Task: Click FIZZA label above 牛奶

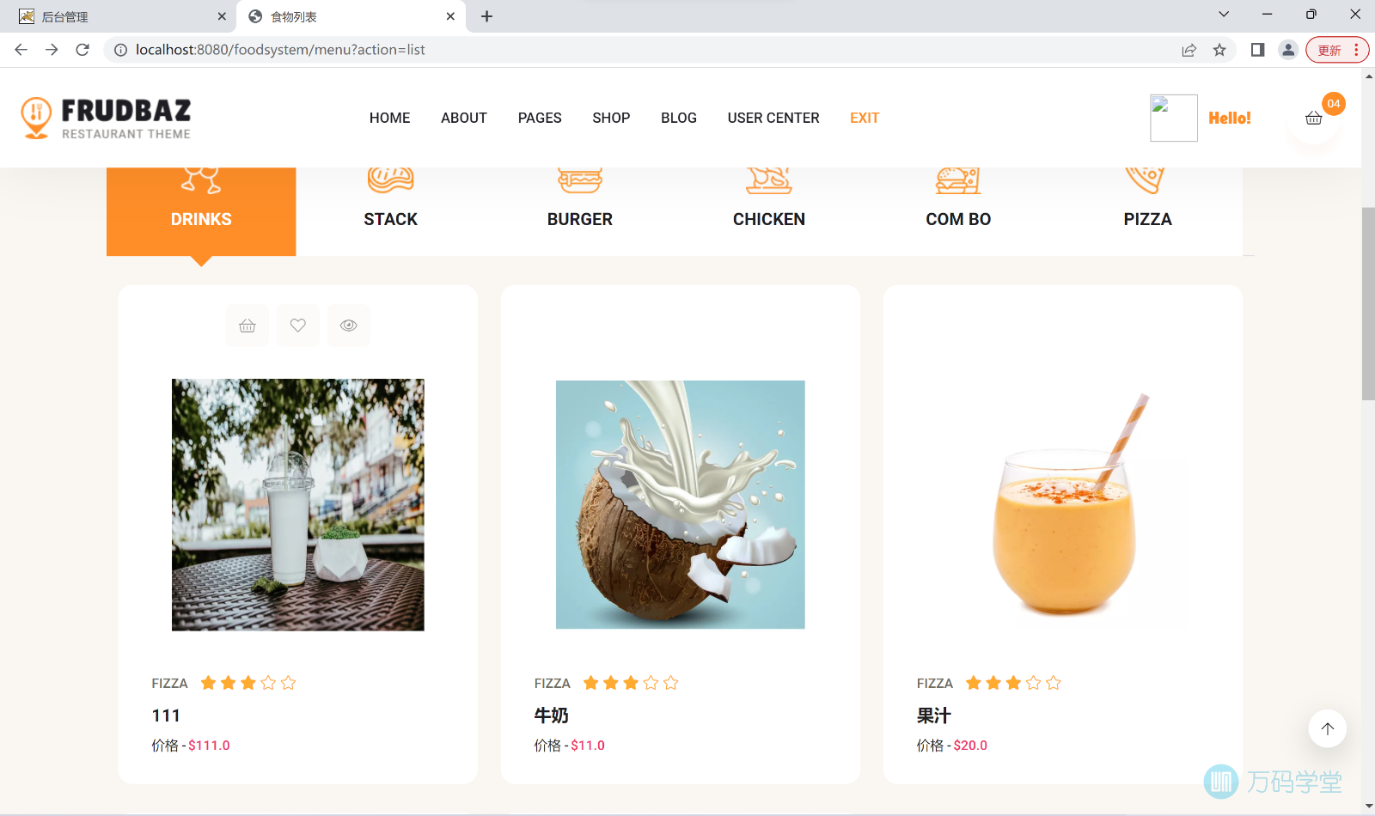Action: [553, 683]
